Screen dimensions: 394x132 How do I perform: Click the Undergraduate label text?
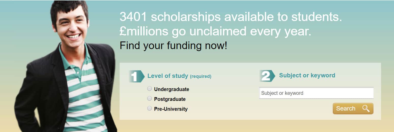(172, 89)
